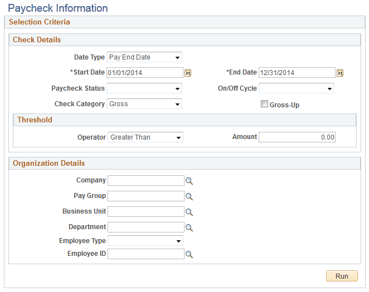This screenshot has width=369, height=292.
Task: Open the Employee Type dropdown
Action: point(145,241)
